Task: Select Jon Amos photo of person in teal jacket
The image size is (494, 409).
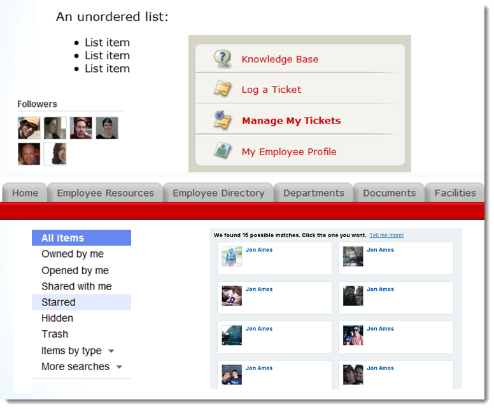Action: point(232,256)
